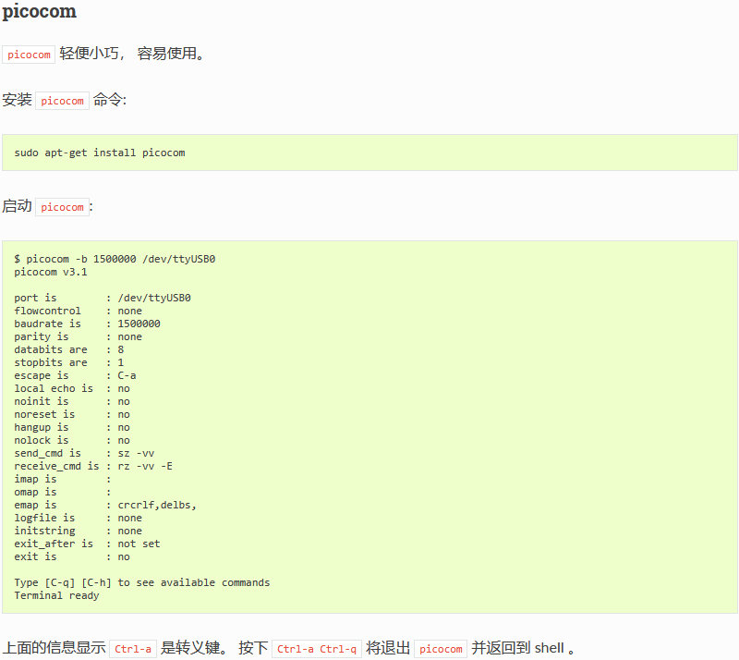Click the picocom code tag before 轻便小巧
Viewport: 739px width, 660px height.
pyautogui.click(x=29, y=55)
